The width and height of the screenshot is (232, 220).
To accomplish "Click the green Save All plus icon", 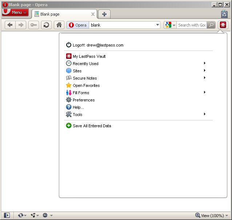I will tap(69, 125).
